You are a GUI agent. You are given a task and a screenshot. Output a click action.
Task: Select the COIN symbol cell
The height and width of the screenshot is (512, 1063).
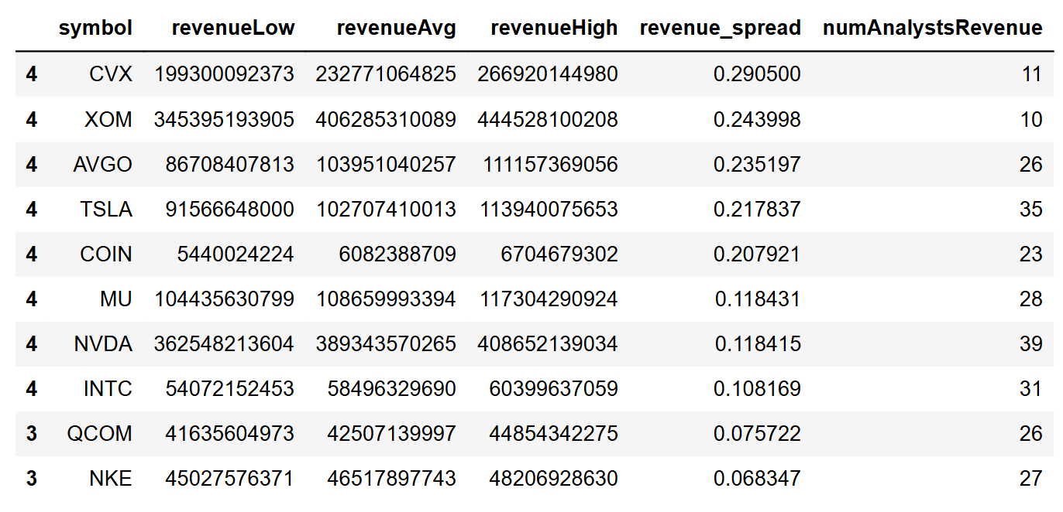click(106, 254)
